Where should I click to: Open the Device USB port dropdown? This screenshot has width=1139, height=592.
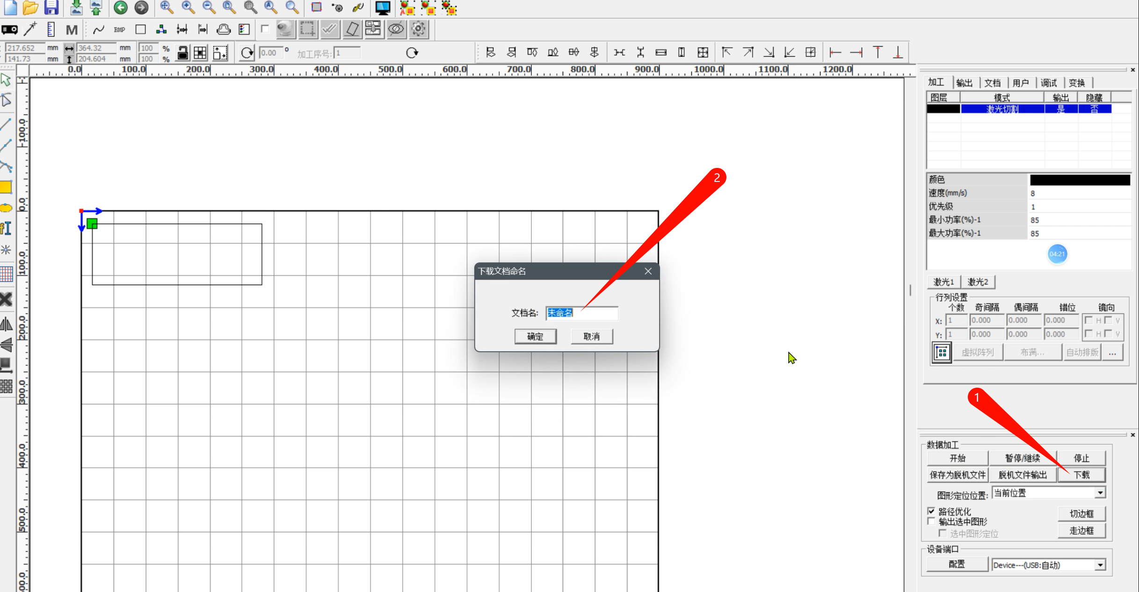[1100, 565]
